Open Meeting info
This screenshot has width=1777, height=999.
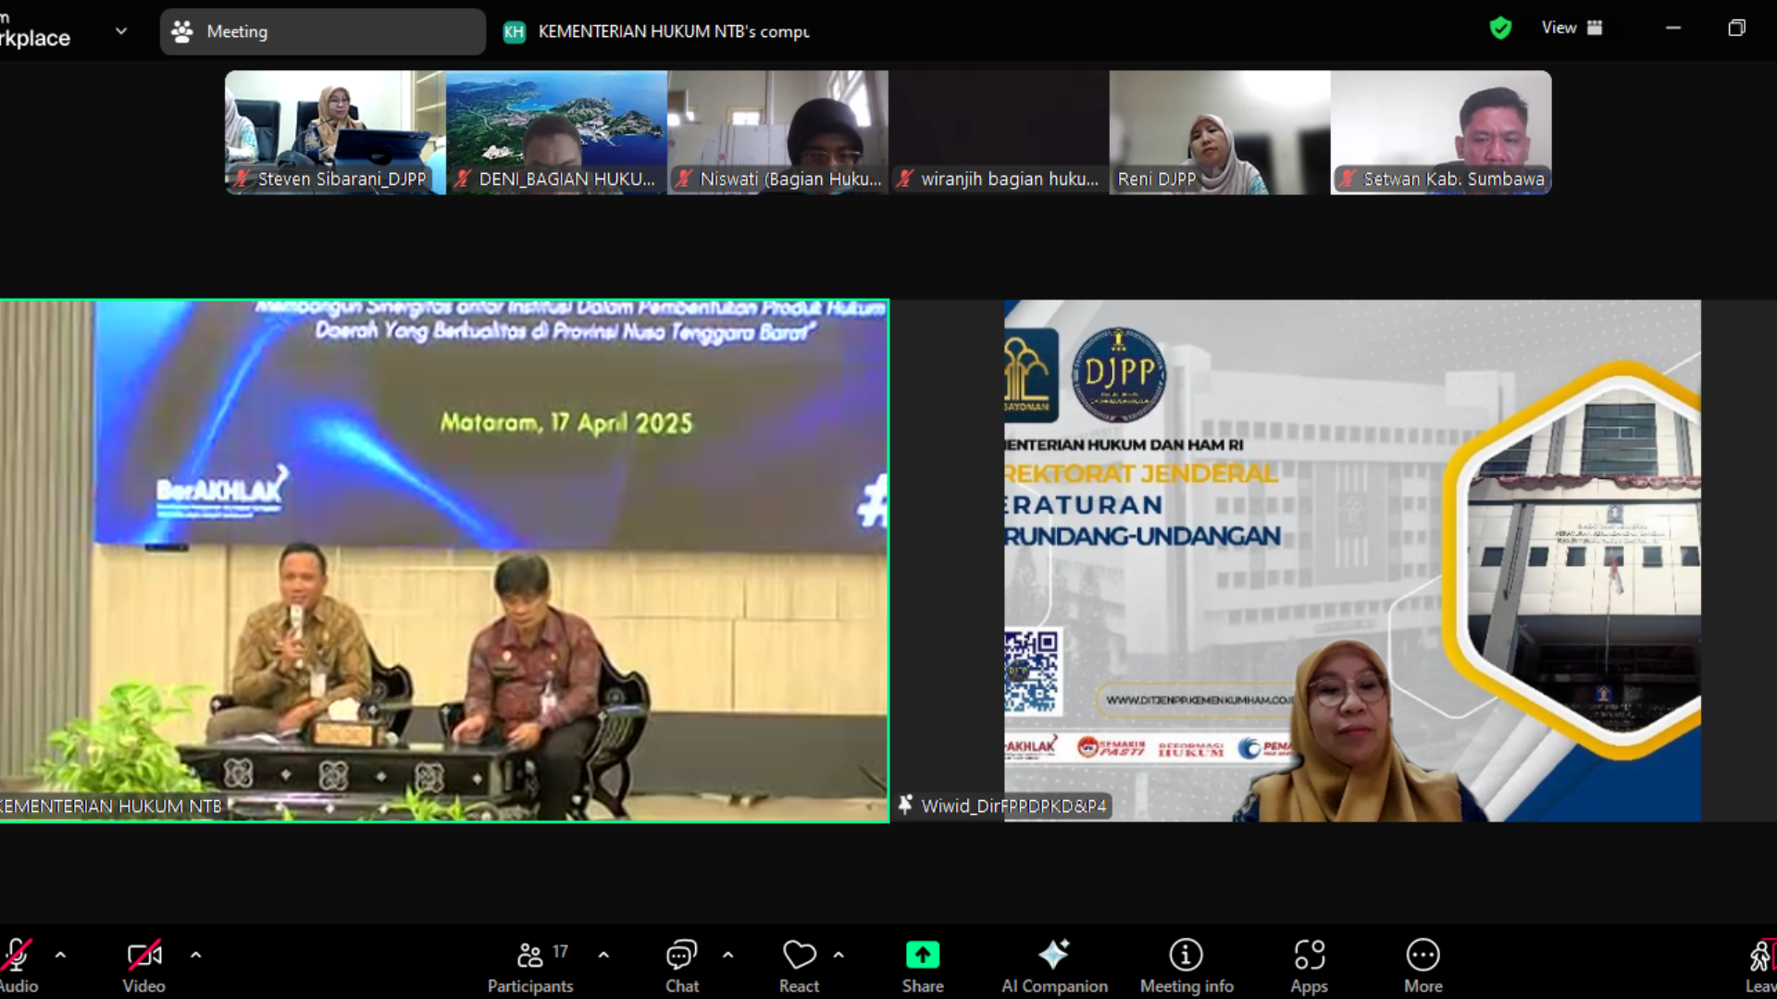pyautogui.click(x=1187, y=968)
